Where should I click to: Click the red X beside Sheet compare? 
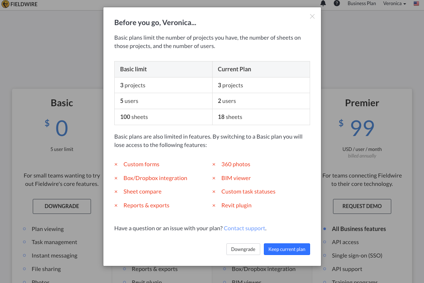(x=116, y=192)
